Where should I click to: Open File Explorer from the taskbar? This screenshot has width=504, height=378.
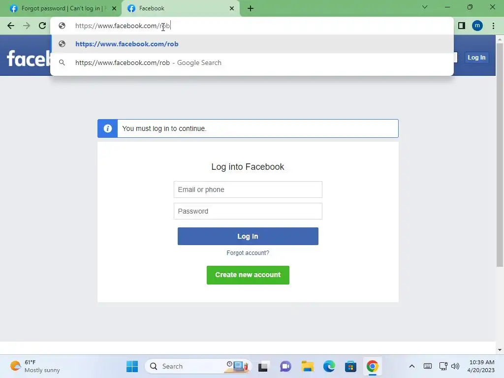(x=307, y=366)
